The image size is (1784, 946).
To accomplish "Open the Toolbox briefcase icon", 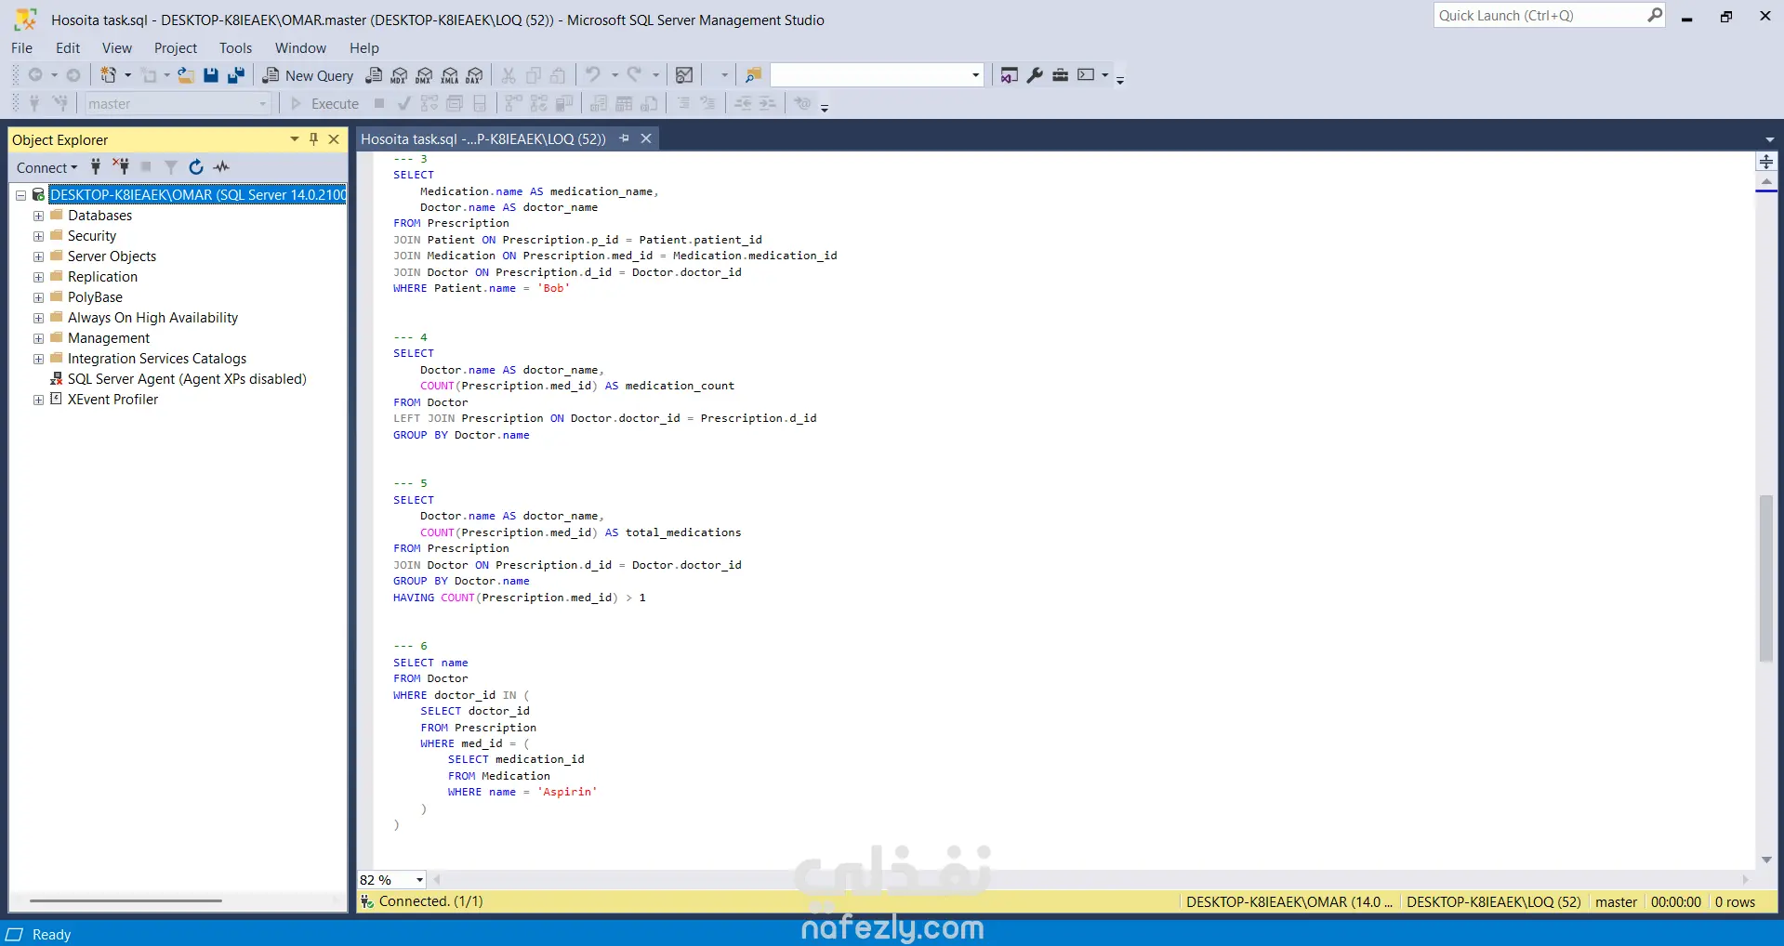I will click(1060, 75).
